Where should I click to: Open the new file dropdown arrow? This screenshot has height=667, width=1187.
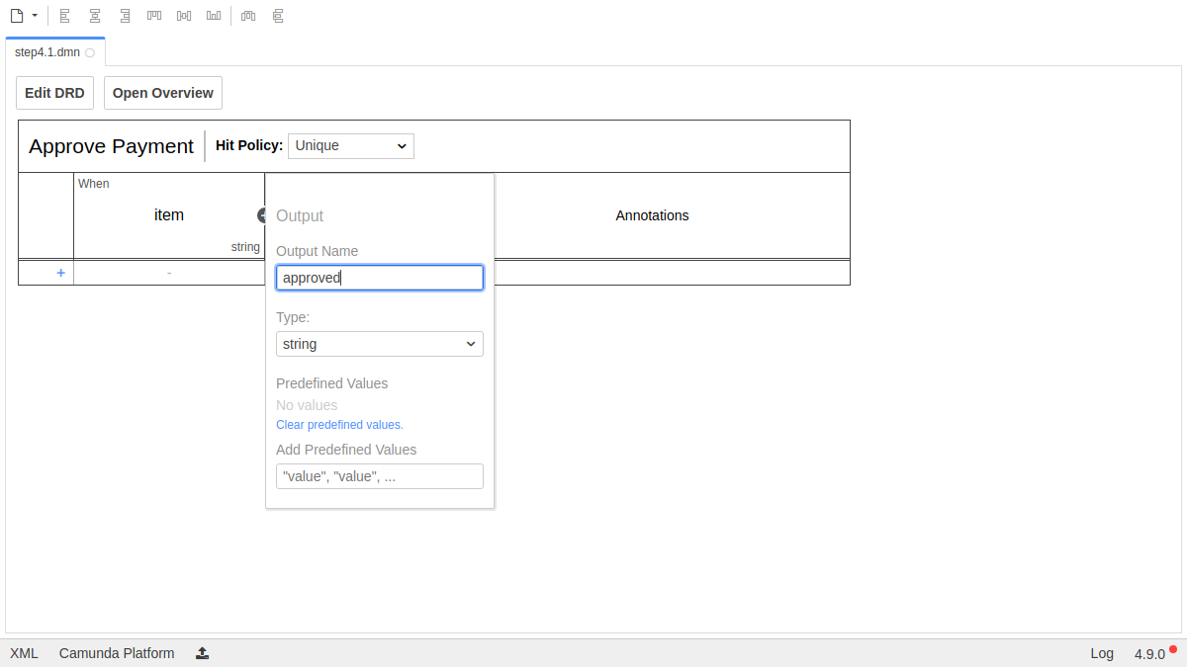pos(35,16)
